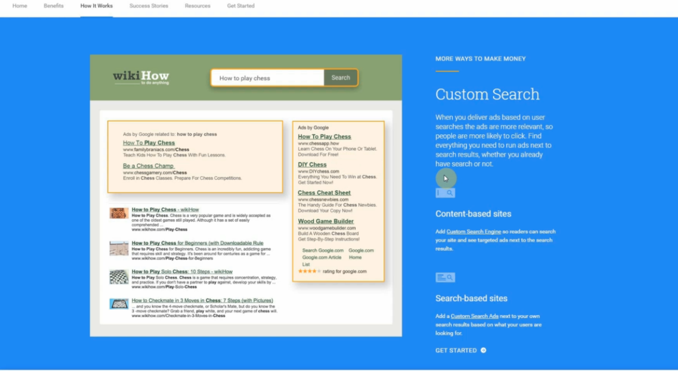Viewport: 678px width, 371px height.
Task: Click the wikiHow Search button
Action: coord(341,78)
